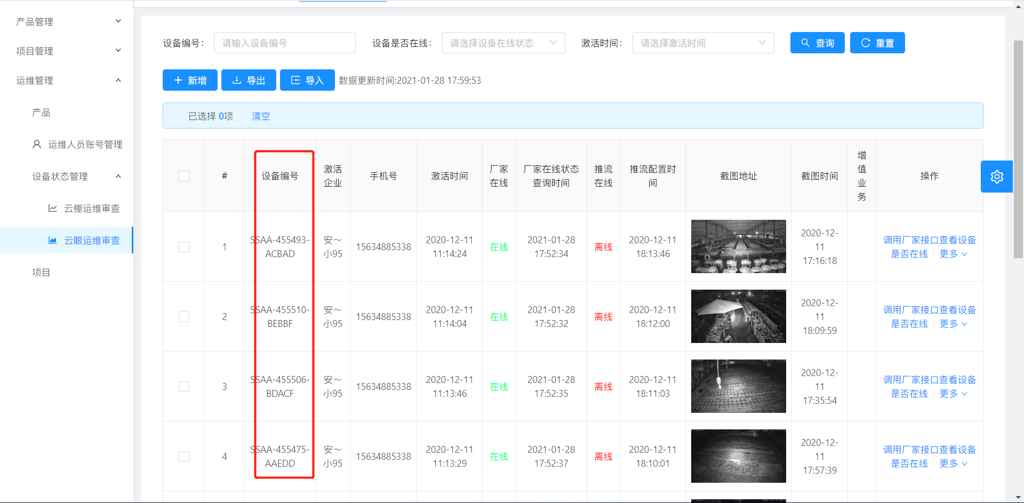This screenshot has width=1024, height=503.
Task: Click the 截图时间 column header
Action: pos(820,176)
